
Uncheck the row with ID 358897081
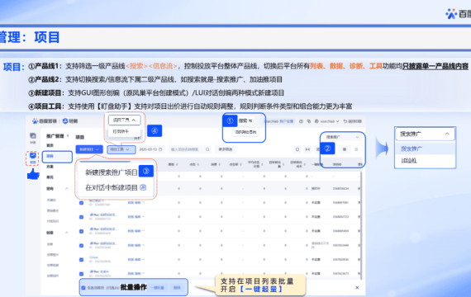point(82,203)
